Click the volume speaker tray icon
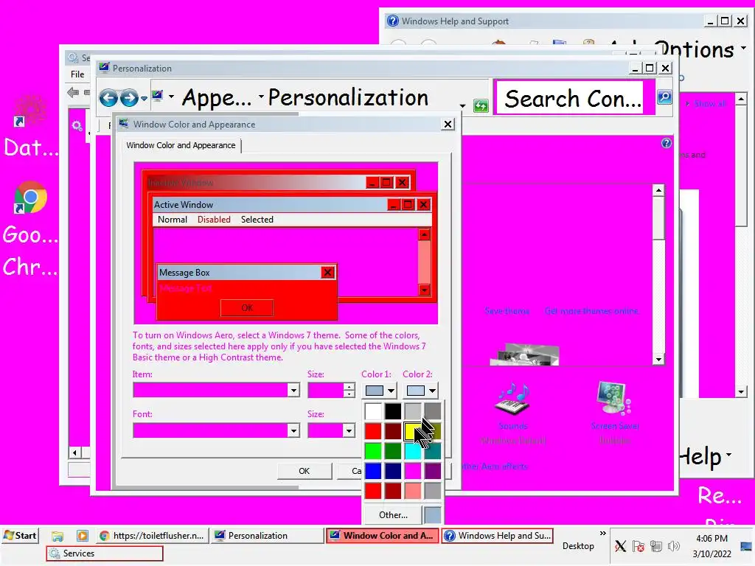Image resolution: width=755 pixels, height=566 pixels. point(674,546)
